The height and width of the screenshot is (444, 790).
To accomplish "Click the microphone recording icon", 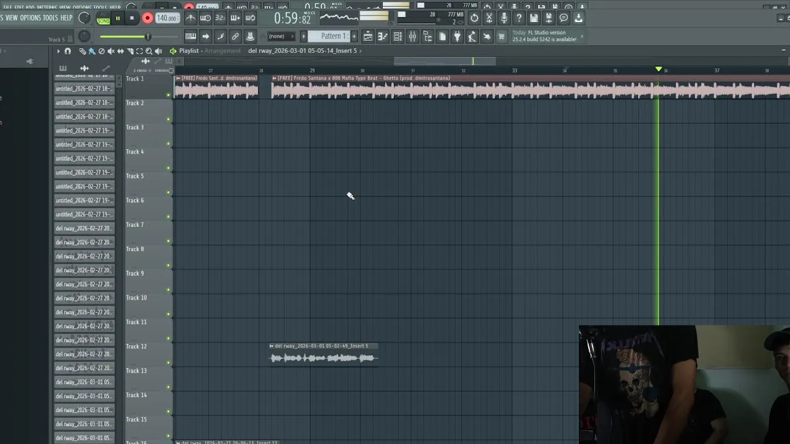I will point(504,18).
